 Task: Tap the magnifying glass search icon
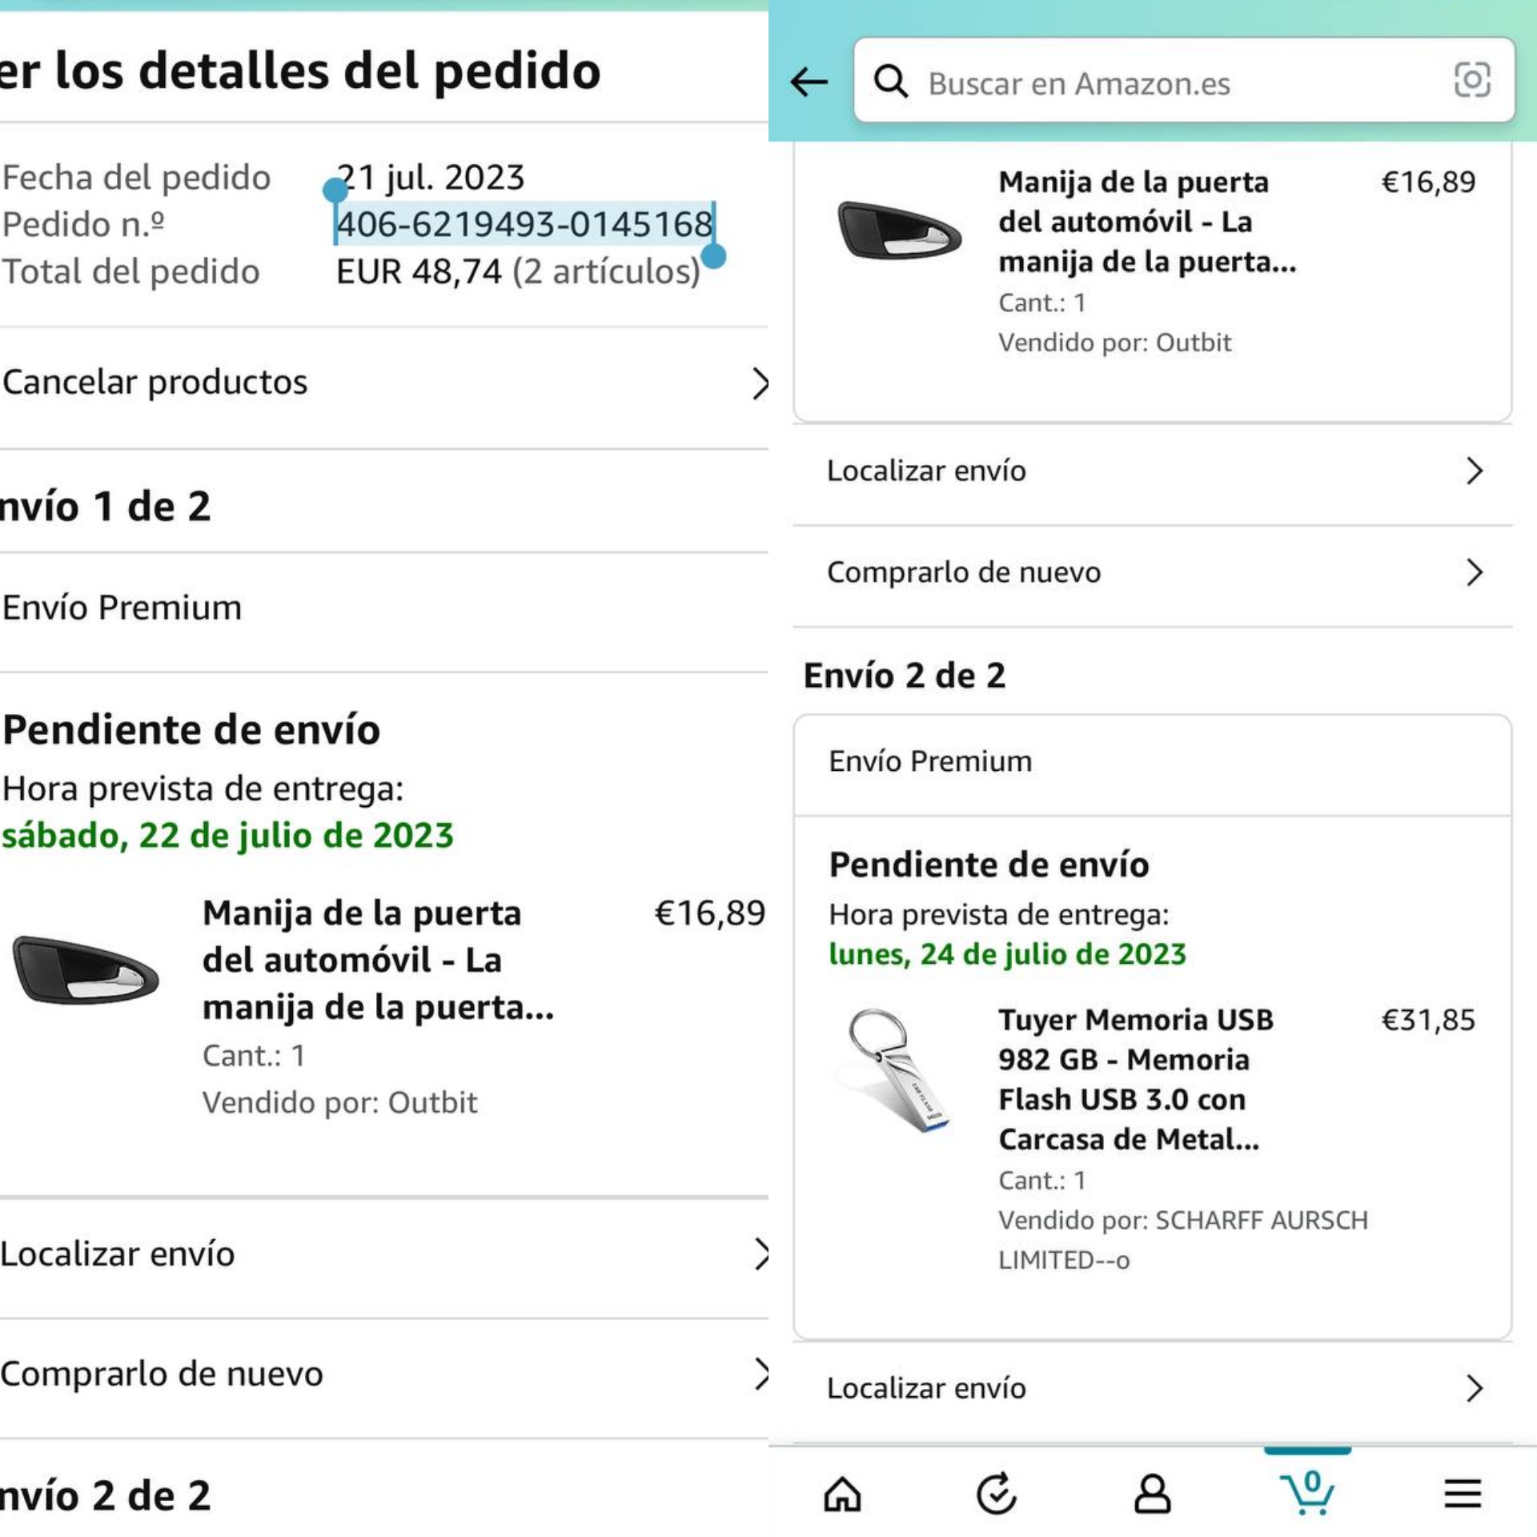[x=890, y=82]
